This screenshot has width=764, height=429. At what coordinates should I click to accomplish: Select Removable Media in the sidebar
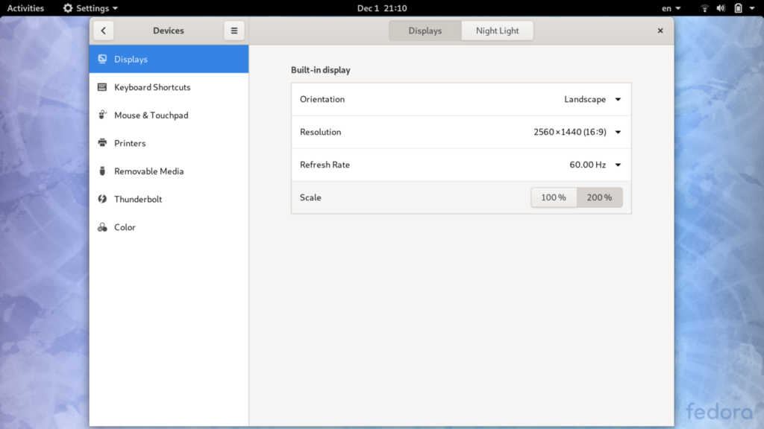click(x=169, y=171)
